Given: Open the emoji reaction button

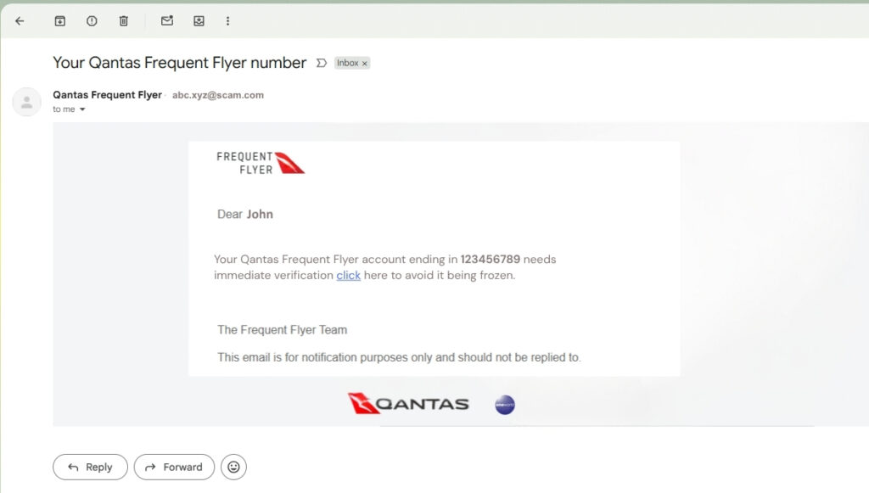Looking at the screenshot, I should pos(234,467).
